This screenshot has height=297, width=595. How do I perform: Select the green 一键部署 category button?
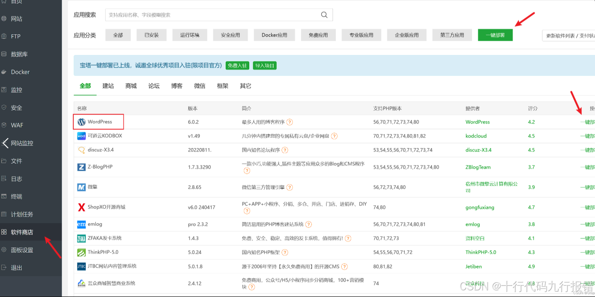tap(495, 35)
